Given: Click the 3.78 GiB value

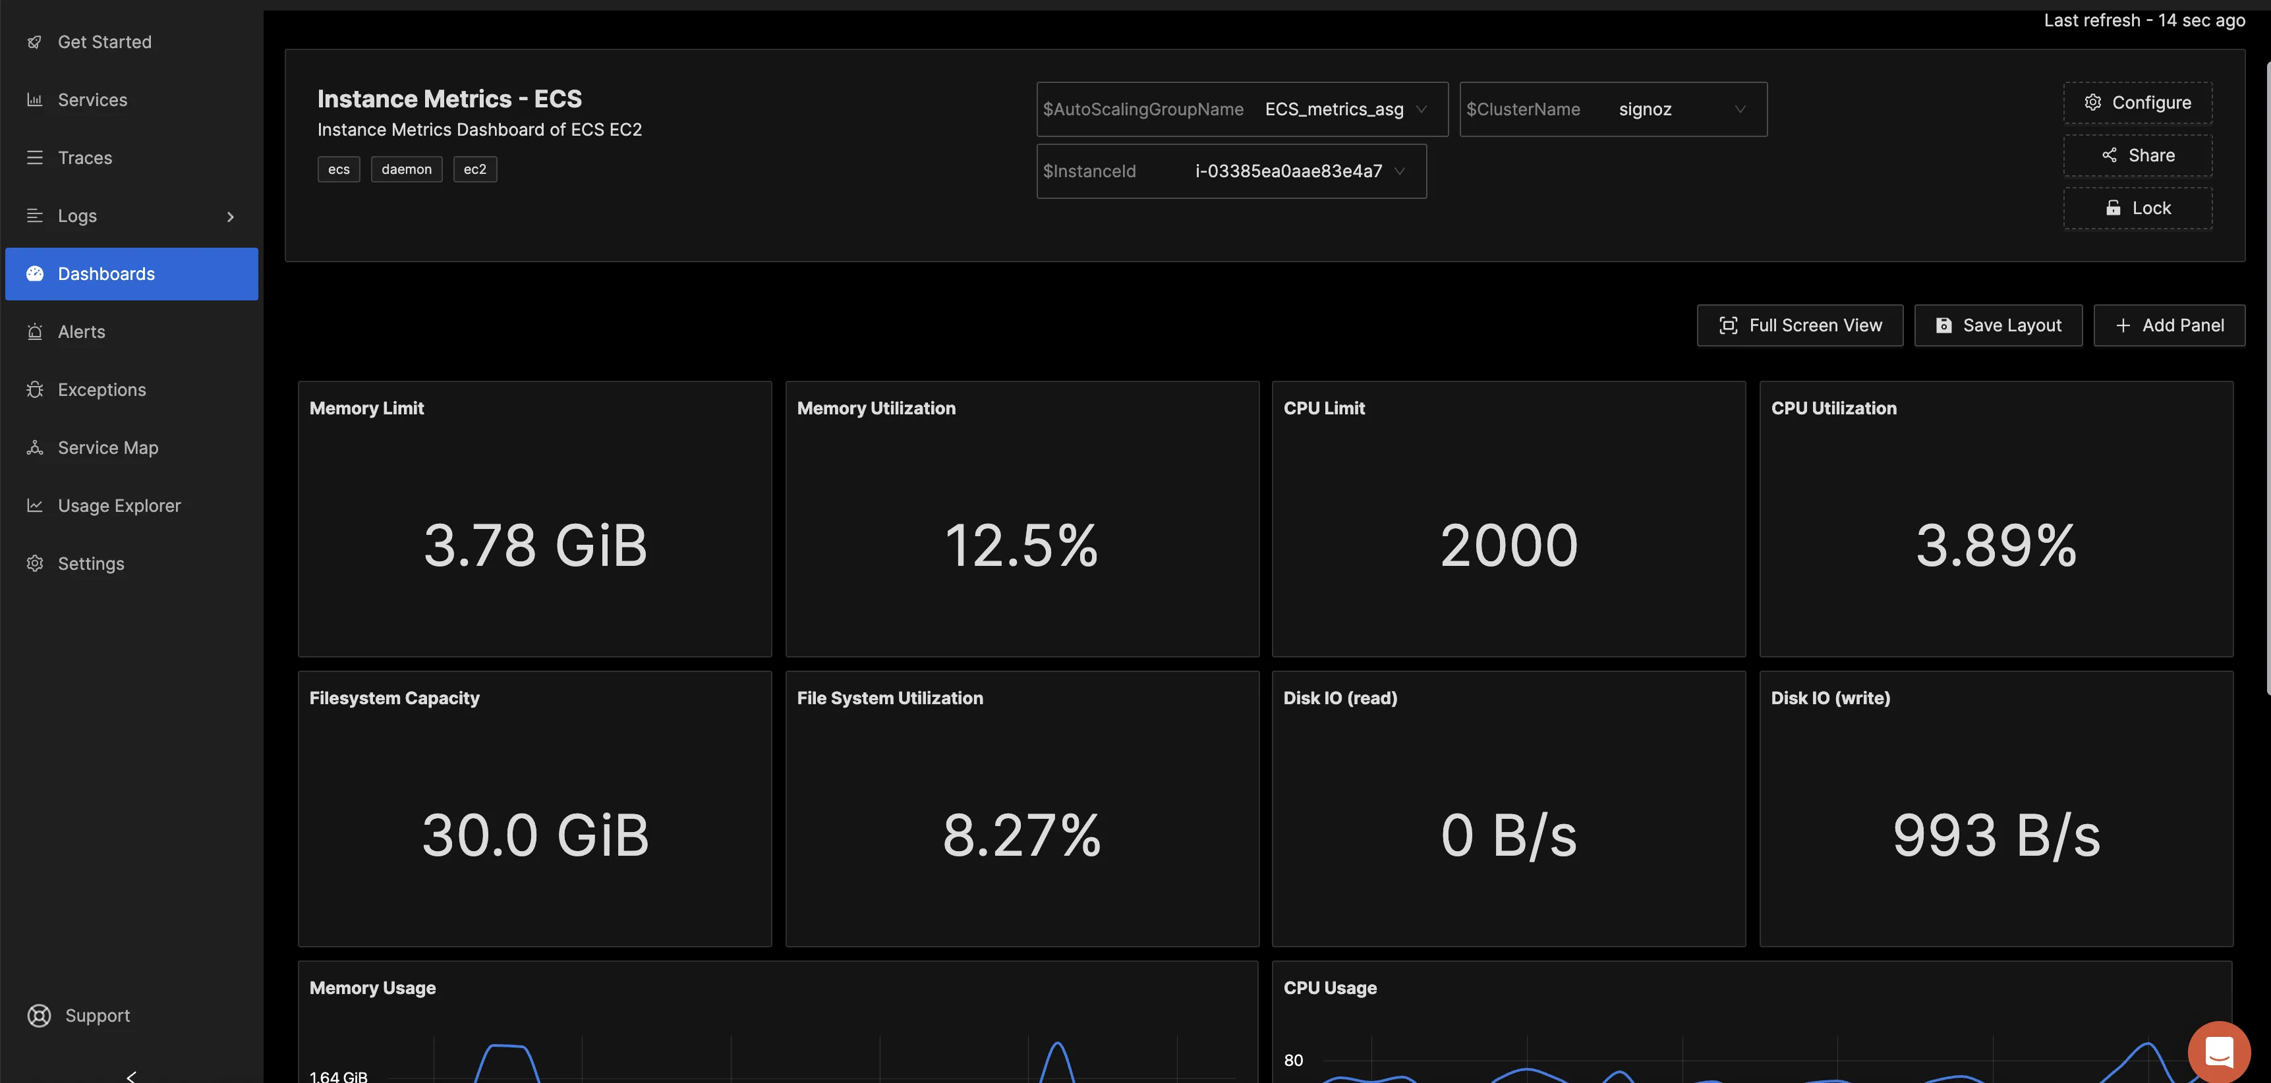Looking at the screenshot, I should pos(535,545).
